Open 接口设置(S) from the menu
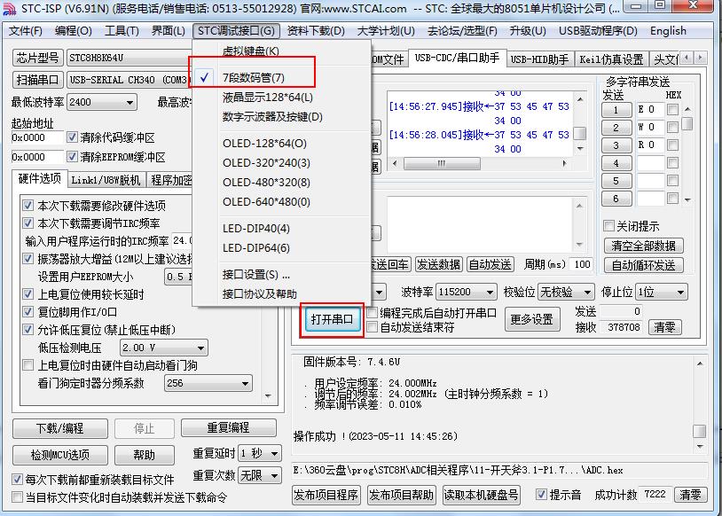The width and height of the screenshot is (722, 516). click(x=255, y=275)
